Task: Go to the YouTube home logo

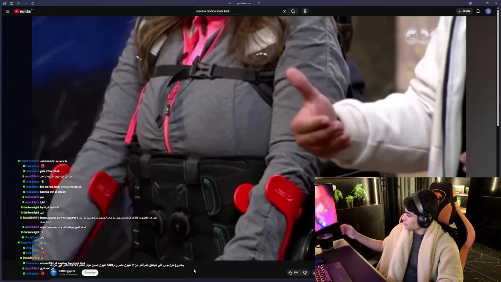Action: 22,11
